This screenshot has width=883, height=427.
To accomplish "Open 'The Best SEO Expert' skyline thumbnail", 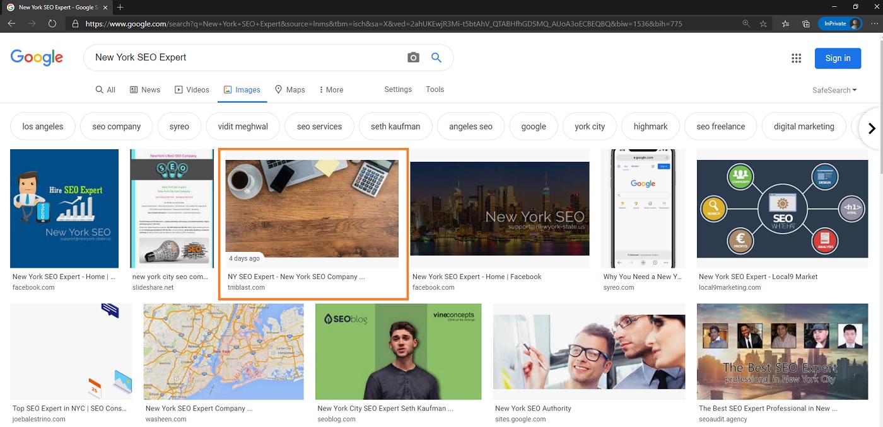I will [x=782, y=351].
